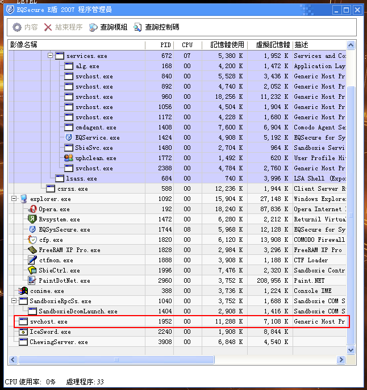This screenshot has width=367, height=390.
Task: Click the 內容 properties gear icon
Action: click(17, 27)
